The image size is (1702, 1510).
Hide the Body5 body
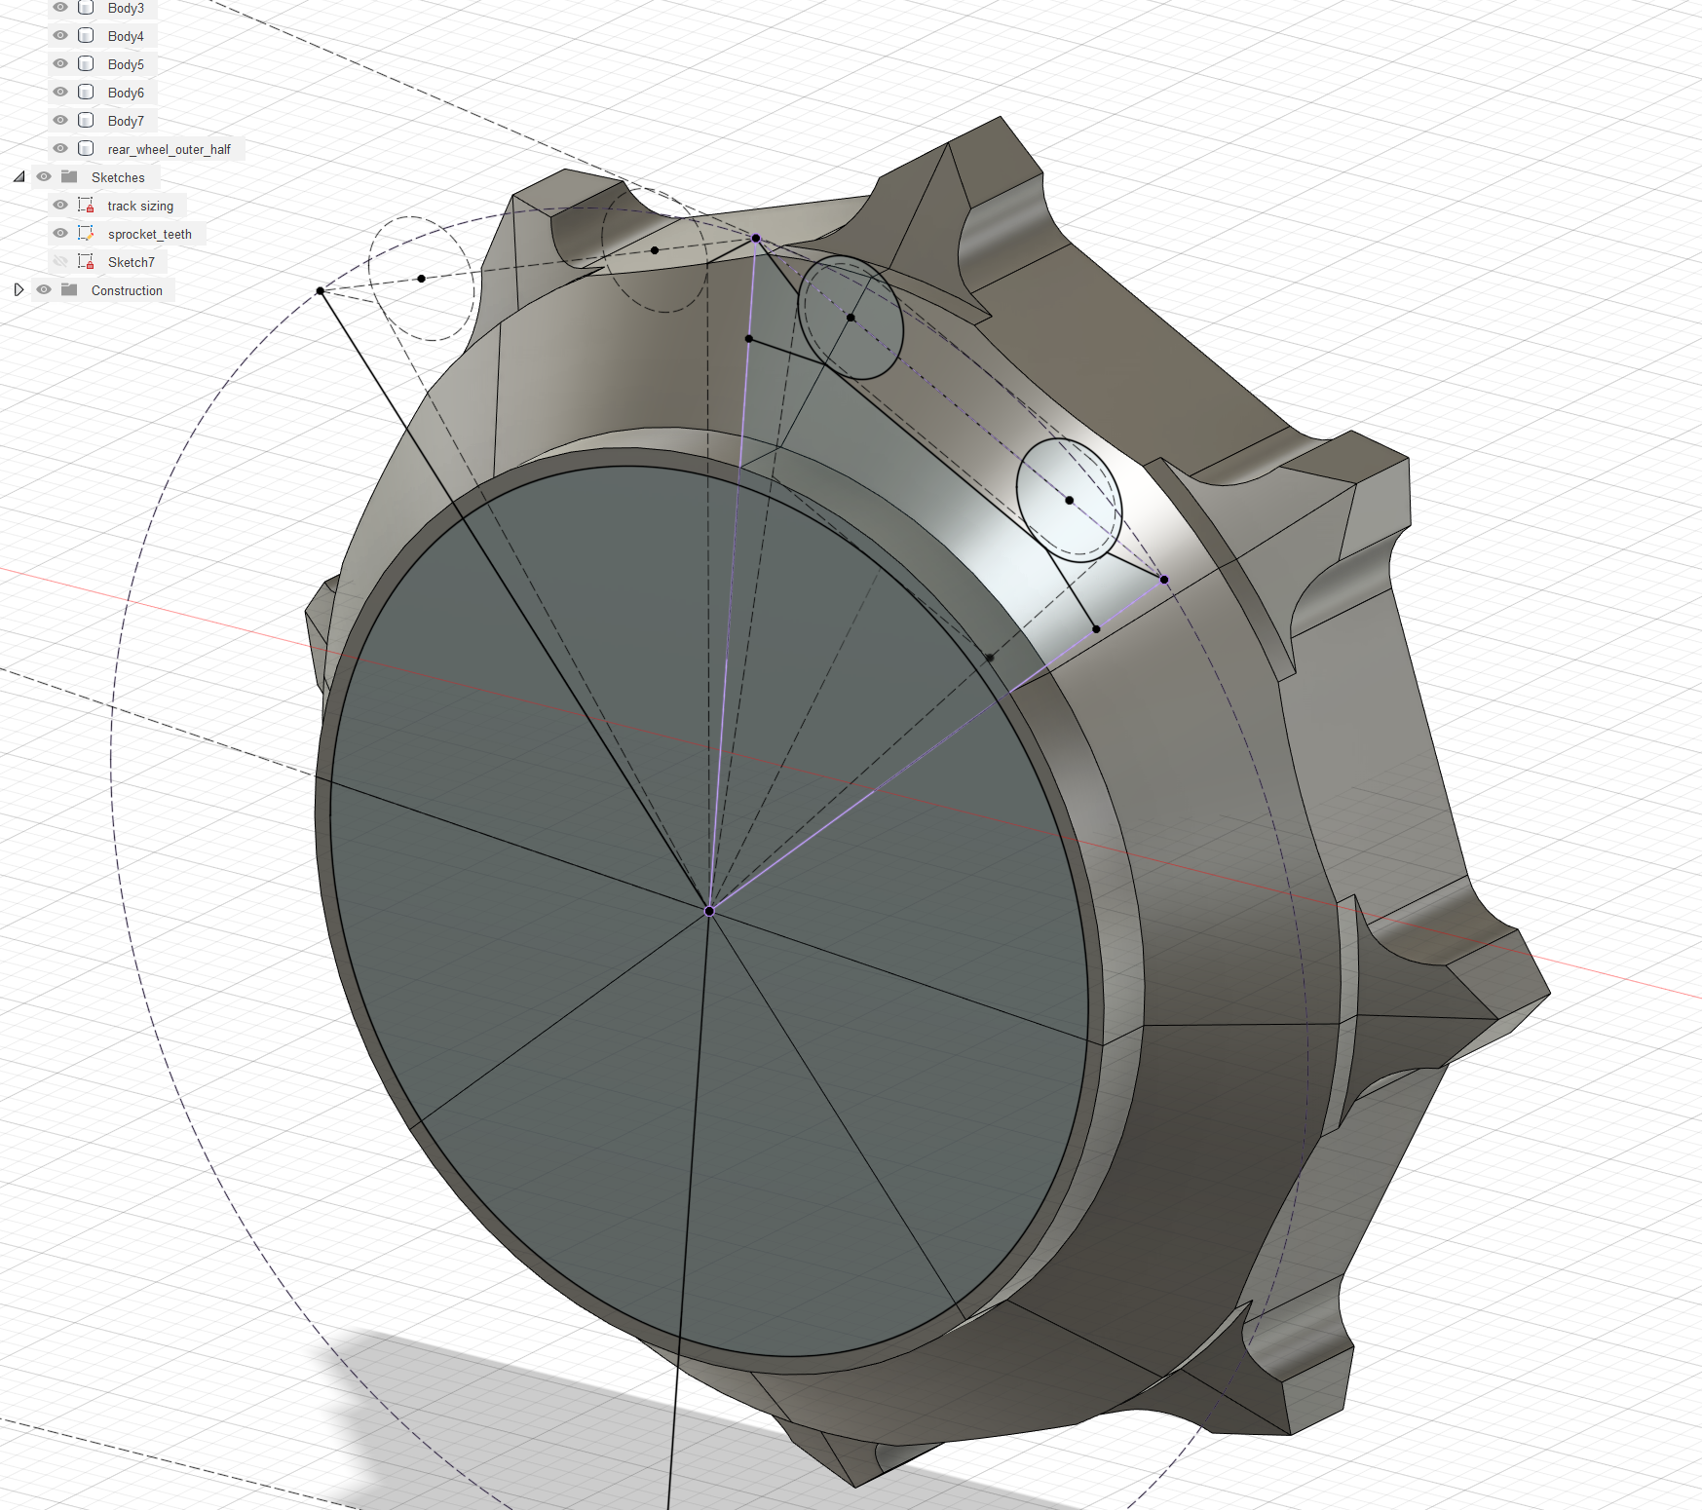click(59, 64)
